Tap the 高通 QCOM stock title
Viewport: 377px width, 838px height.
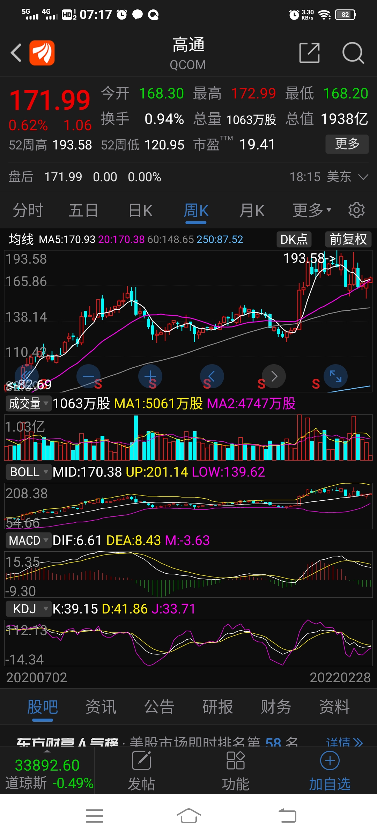pos(188,53)
